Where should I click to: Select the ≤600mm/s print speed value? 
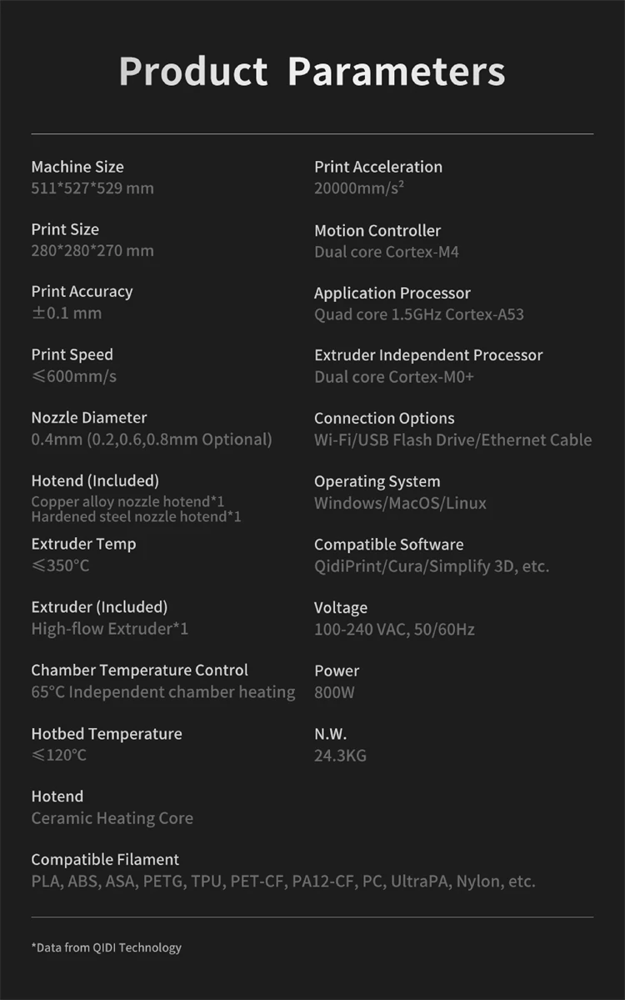coord(74,376)
